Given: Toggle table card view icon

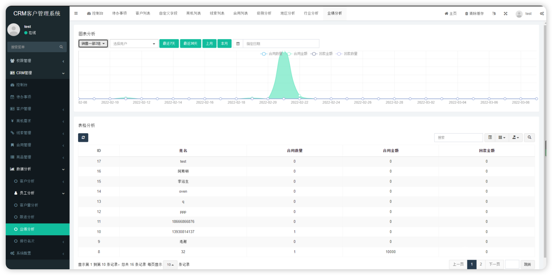Looking at the screenshot, I should [490, 138].
